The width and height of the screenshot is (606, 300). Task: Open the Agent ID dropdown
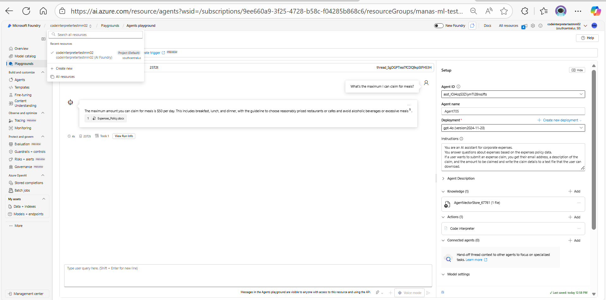513,94
